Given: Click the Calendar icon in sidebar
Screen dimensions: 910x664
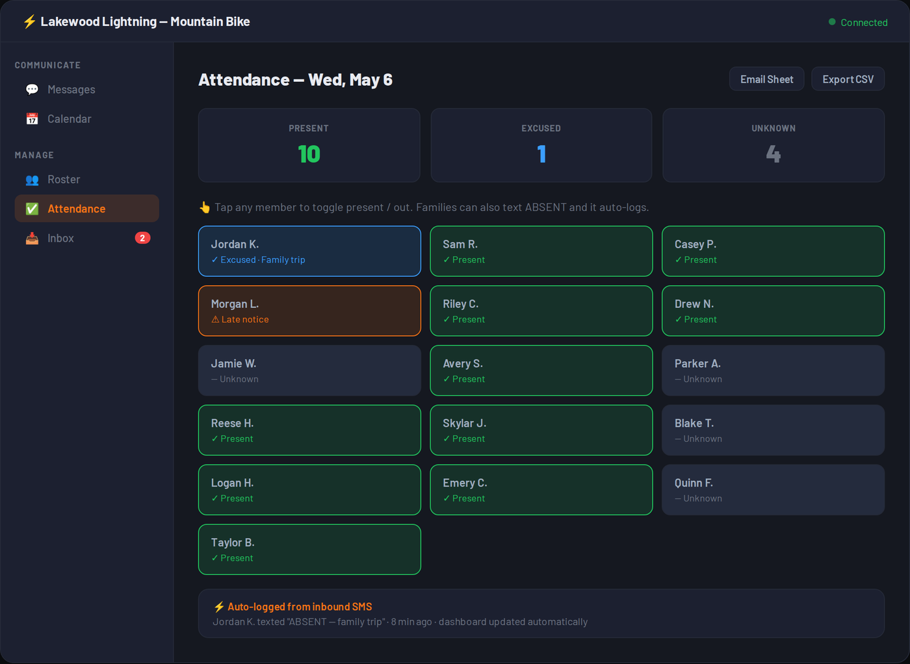Looking at the screenshot, I should (x=32, y=119).
